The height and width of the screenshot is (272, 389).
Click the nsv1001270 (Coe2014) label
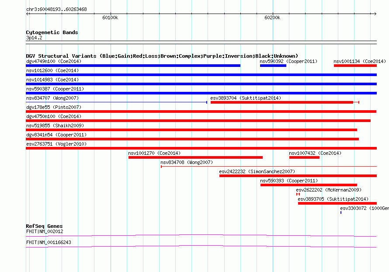click(x=154, y=153)
